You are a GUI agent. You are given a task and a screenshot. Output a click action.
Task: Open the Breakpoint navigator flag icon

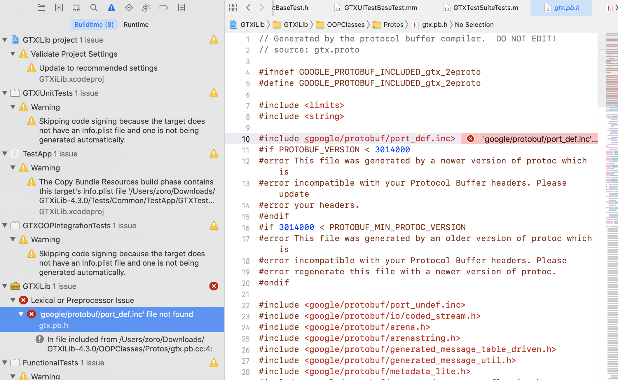click(164, 8)
